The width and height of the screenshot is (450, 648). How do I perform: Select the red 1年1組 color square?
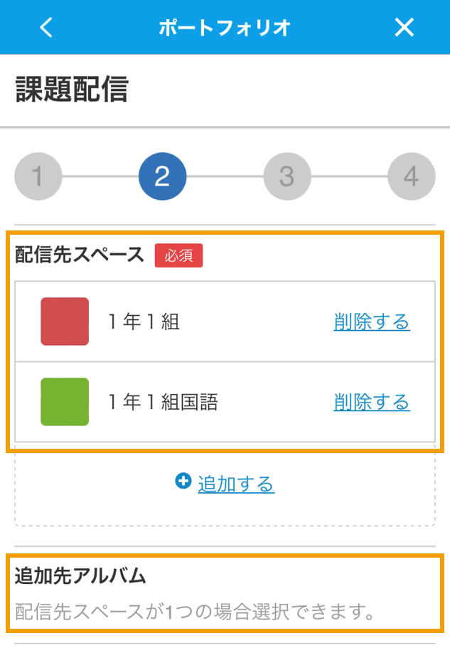65,322
